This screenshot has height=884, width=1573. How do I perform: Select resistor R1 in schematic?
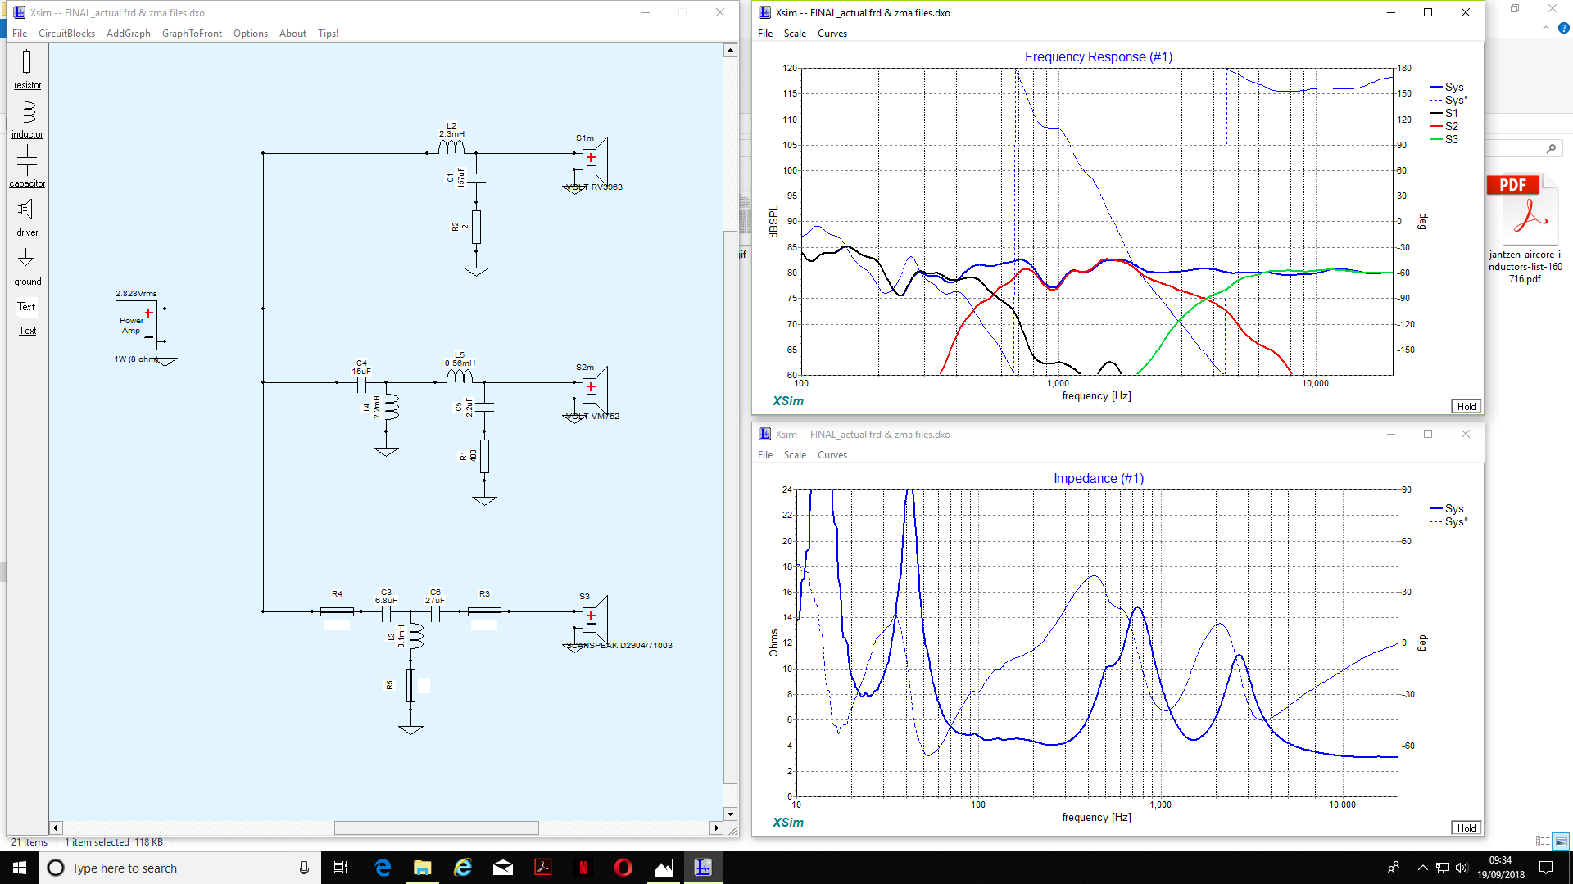[484, 456]
